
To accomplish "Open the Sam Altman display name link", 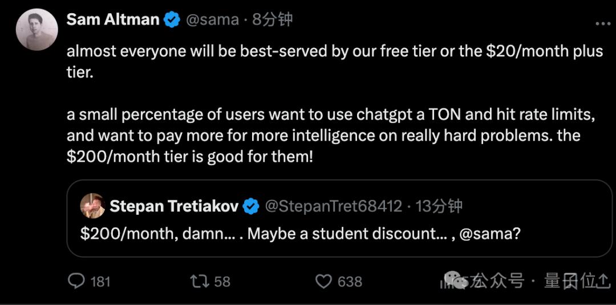I will 112,19.
